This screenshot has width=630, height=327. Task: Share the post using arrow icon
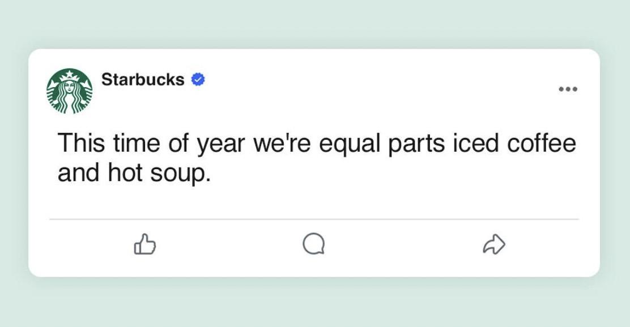pyautogui.click(x=494, y=244)
